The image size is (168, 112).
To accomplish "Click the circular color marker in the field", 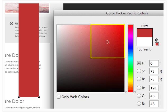I will (107, 42).
